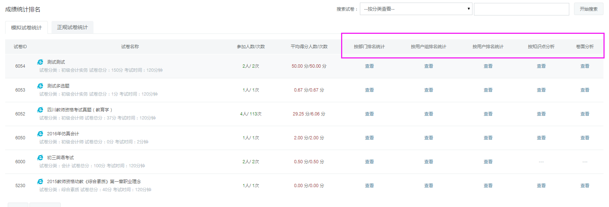609x207 pixels.
Task: View user group ranking for exam 6053
Action: coord(428,90)
